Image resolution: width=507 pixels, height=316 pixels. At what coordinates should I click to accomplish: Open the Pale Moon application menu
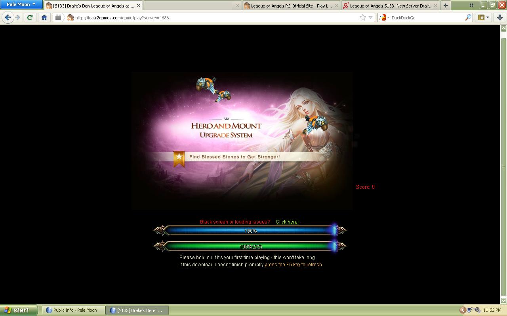(x=21, y=4)
